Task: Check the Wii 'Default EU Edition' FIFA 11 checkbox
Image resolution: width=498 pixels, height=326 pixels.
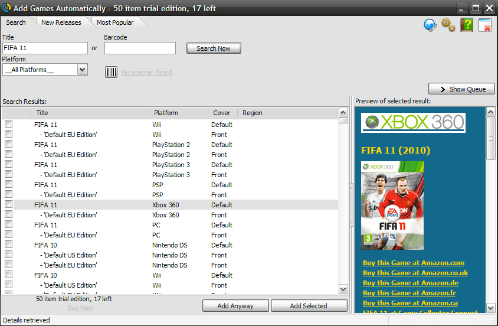Action: (x=9, y=134)
